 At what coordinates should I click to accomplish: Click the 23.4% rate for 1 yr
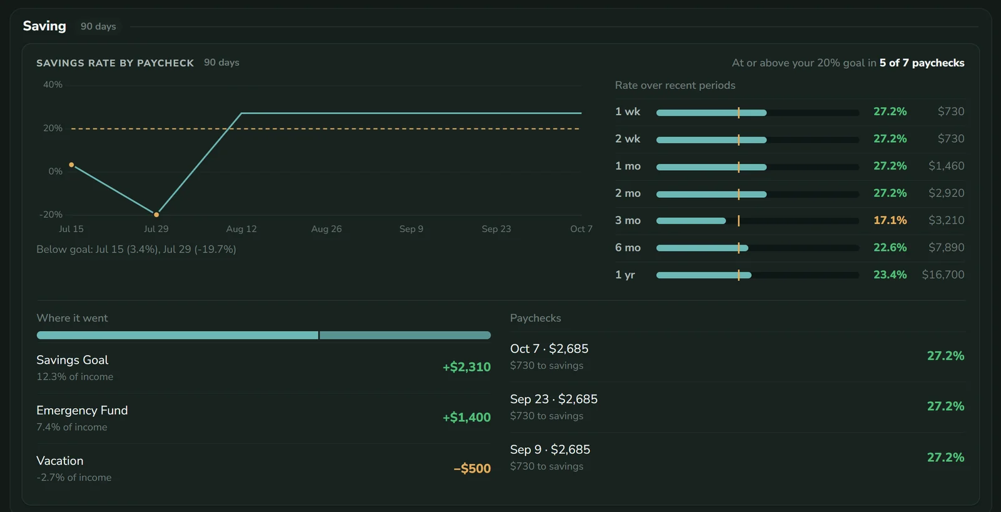click(890, 275)
